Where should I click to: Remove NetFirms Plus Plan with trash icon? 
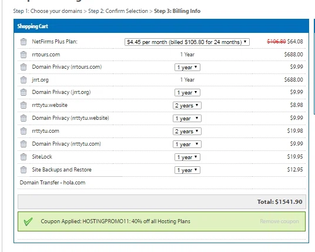(24, 42)
